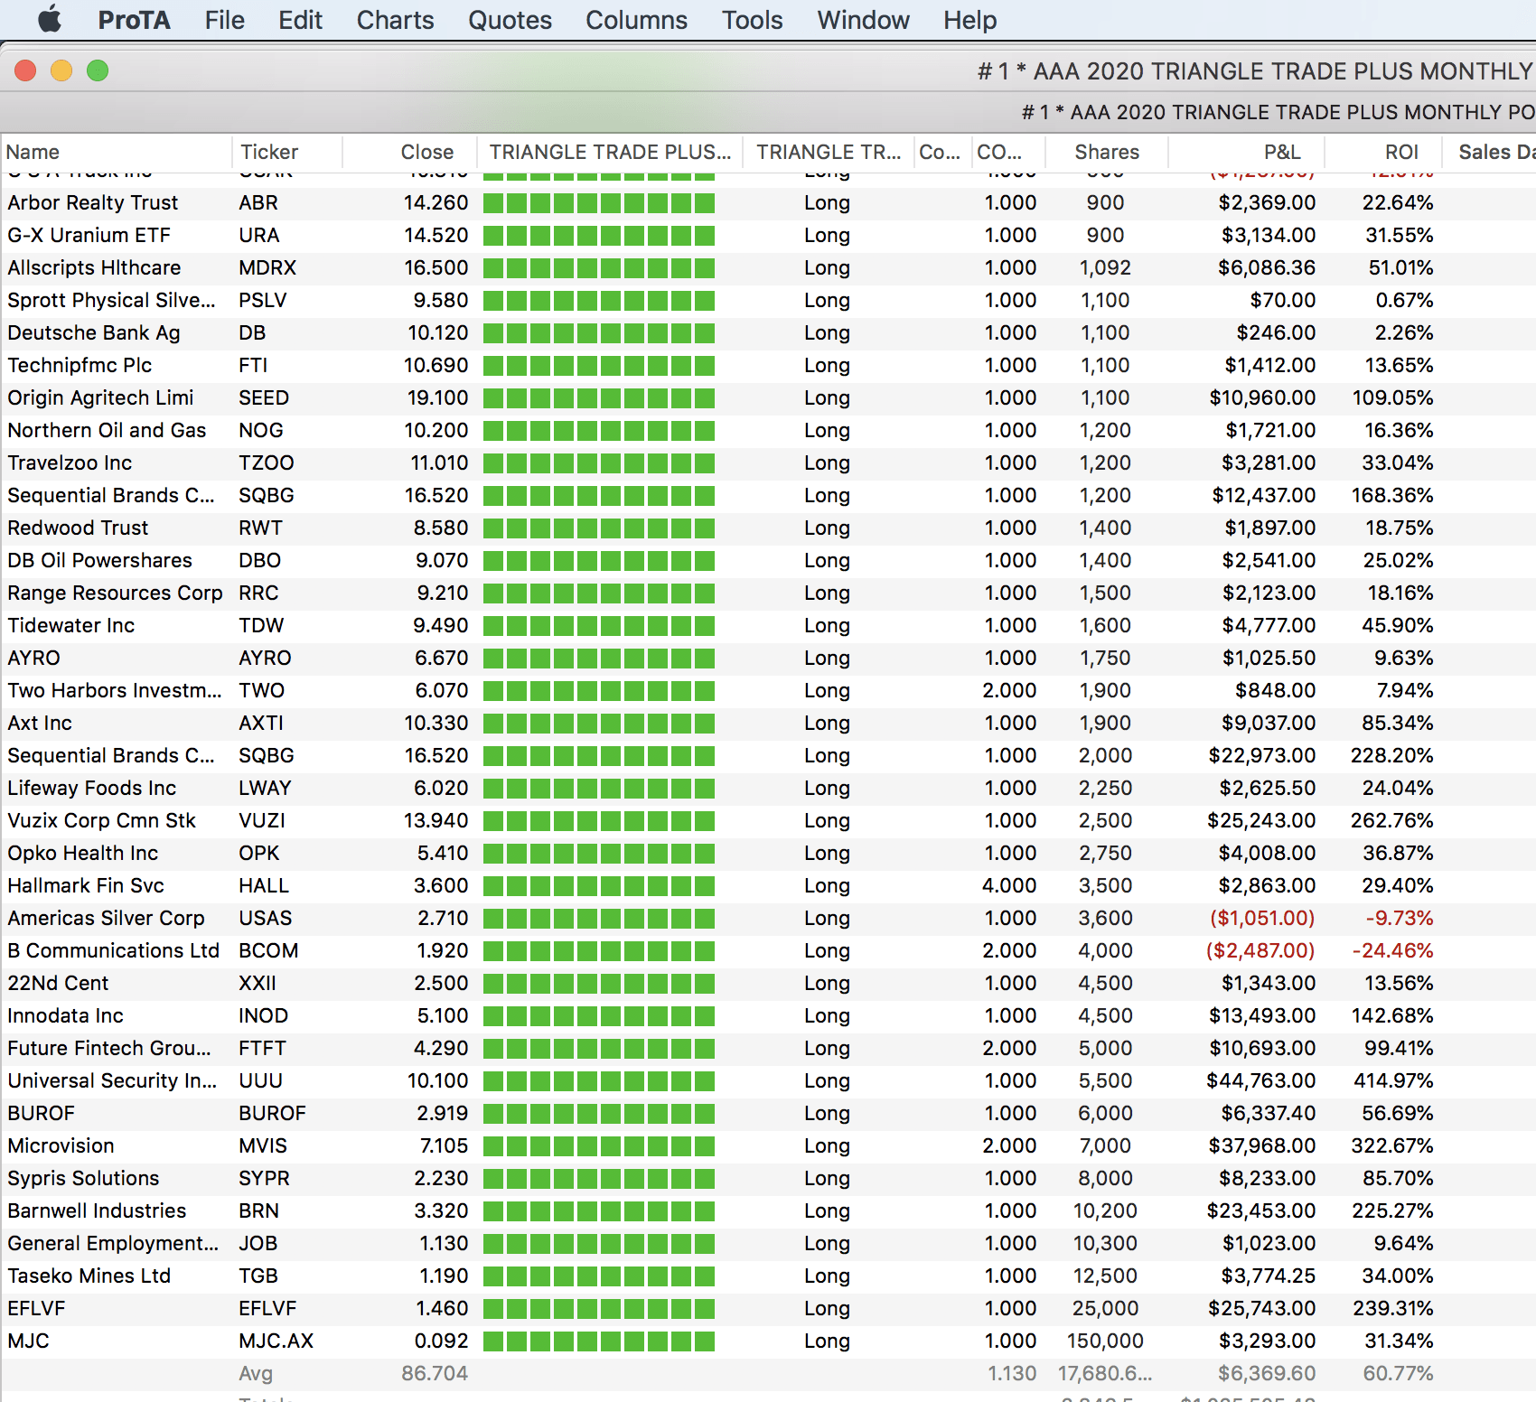Close the portfolio window with red button
This screenshot has height=1402, width=1536.
[x=25, y=70]
